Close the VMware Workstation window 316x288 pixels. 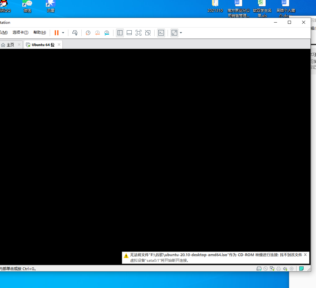(304, 22)
